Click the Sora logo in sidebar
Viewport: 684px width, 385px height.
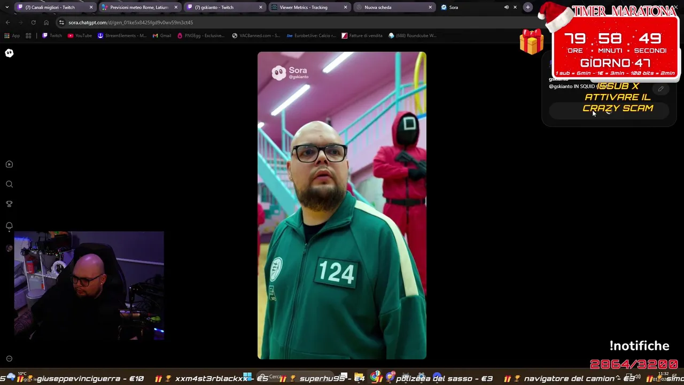[x=9, y=53]
